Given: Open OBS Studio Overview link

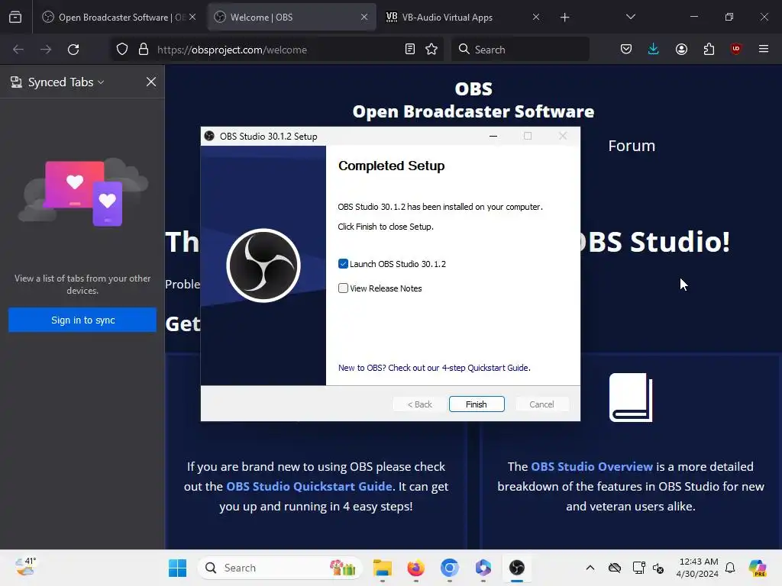Looking at the screenshot, I should coord(592,466).
